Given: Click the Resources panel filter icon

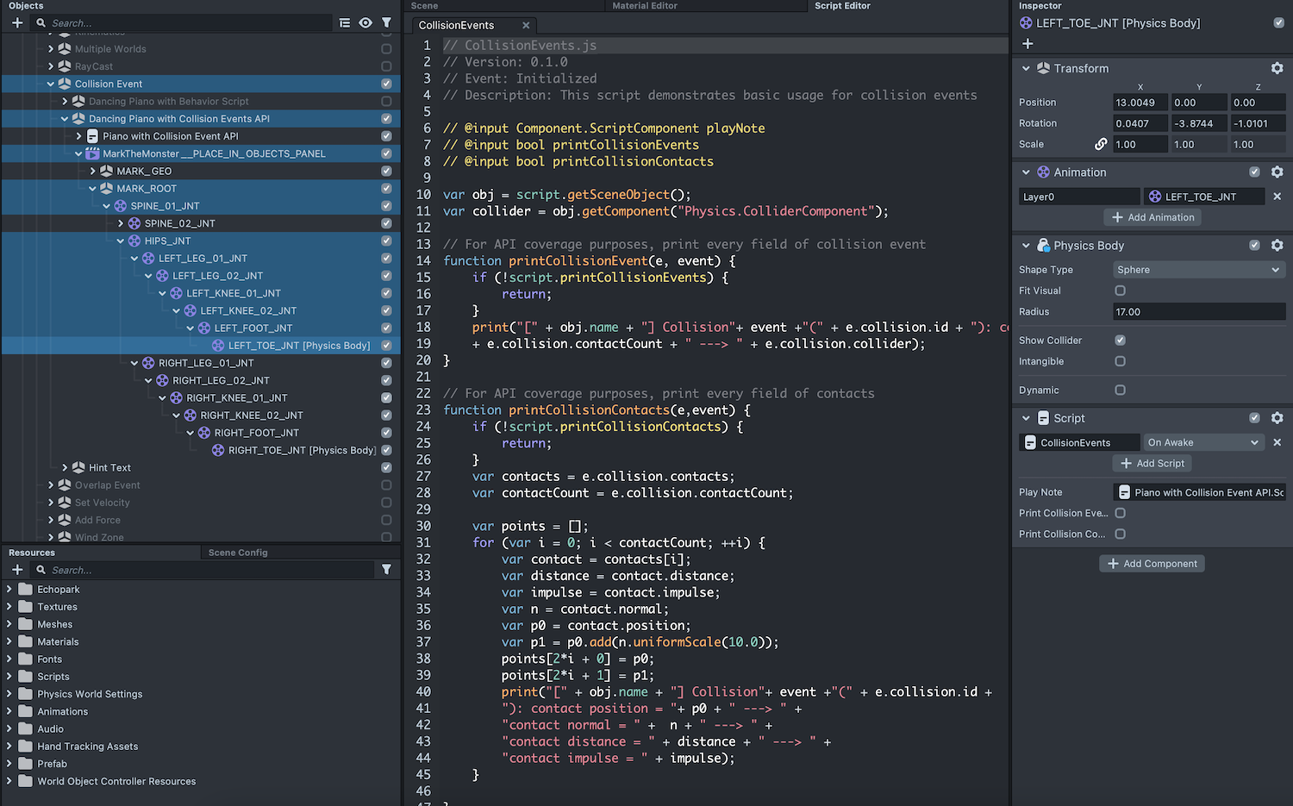Looking at the screenshot, I should pyautogui.click(x=386, y=570).
